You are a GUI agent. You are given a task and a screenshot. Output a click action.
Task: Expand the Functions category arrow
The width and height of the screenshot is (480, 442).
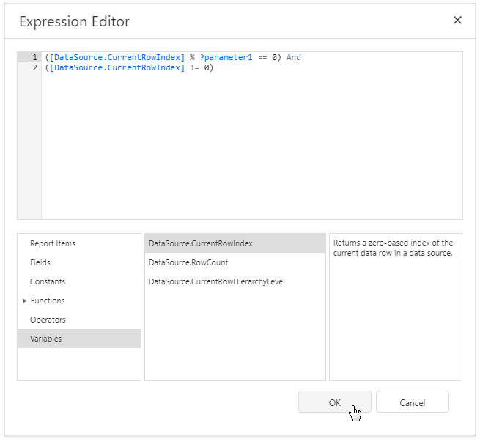(x=25, y=301)
